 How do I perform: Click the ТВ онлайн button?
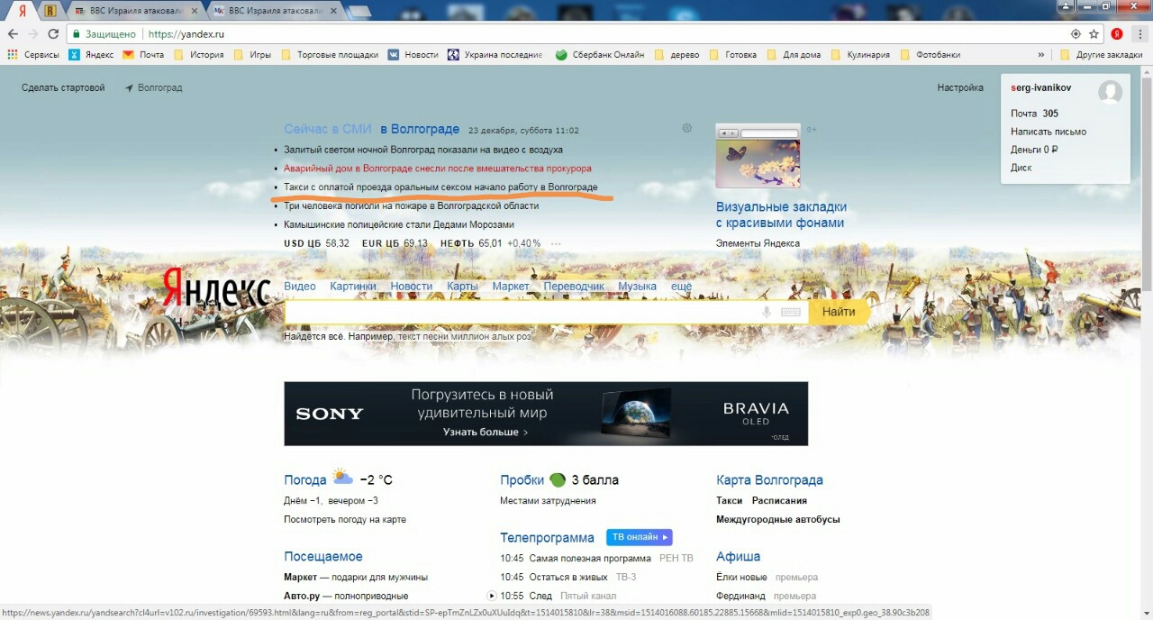pyautogui.click(x=640, y=537)
